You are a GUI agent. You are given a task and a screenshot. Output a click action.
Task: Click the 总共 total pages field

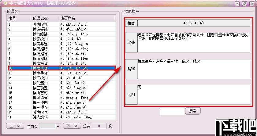[x=99, y=126]
